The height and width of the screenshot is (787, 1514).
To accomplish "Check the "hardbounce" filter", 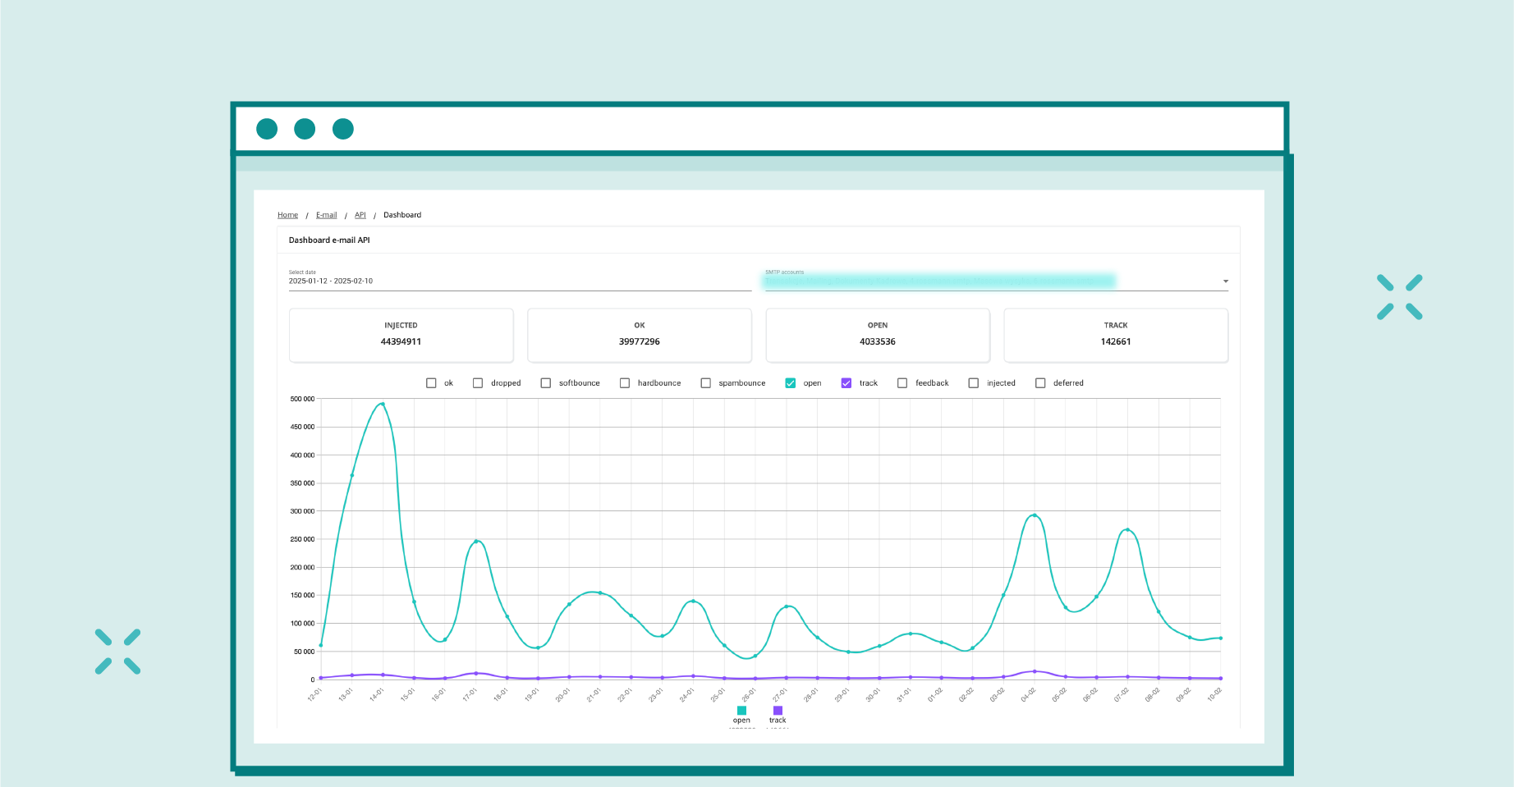I will click(624, 382).
